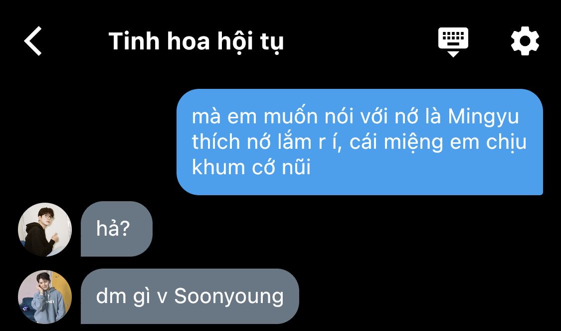Click the phrase "cái miệng em chịu"

438,143
